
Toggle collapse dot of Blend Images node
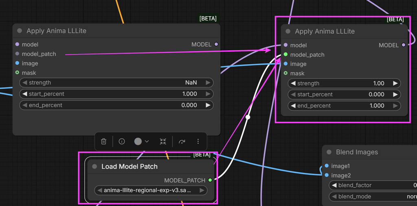coord(329,152)
